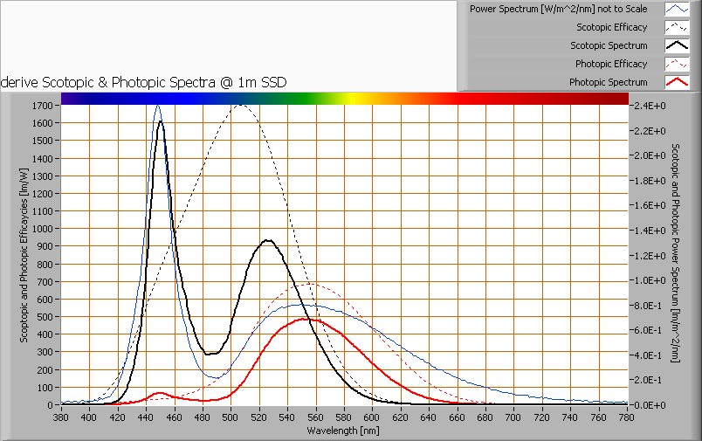Click the 'Scotopic Efficacy' legend text
The image size is (702, 441).
[x=612, y=27]
